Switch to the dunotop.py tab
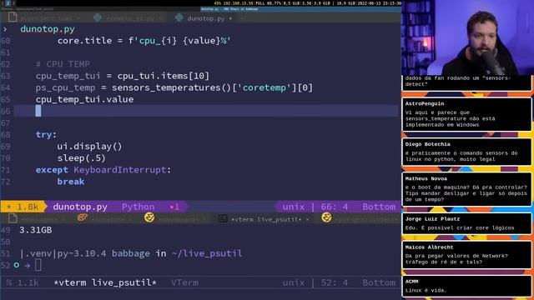Image resolution: width=534 pixels, height=300 pixels. (204, 18)
